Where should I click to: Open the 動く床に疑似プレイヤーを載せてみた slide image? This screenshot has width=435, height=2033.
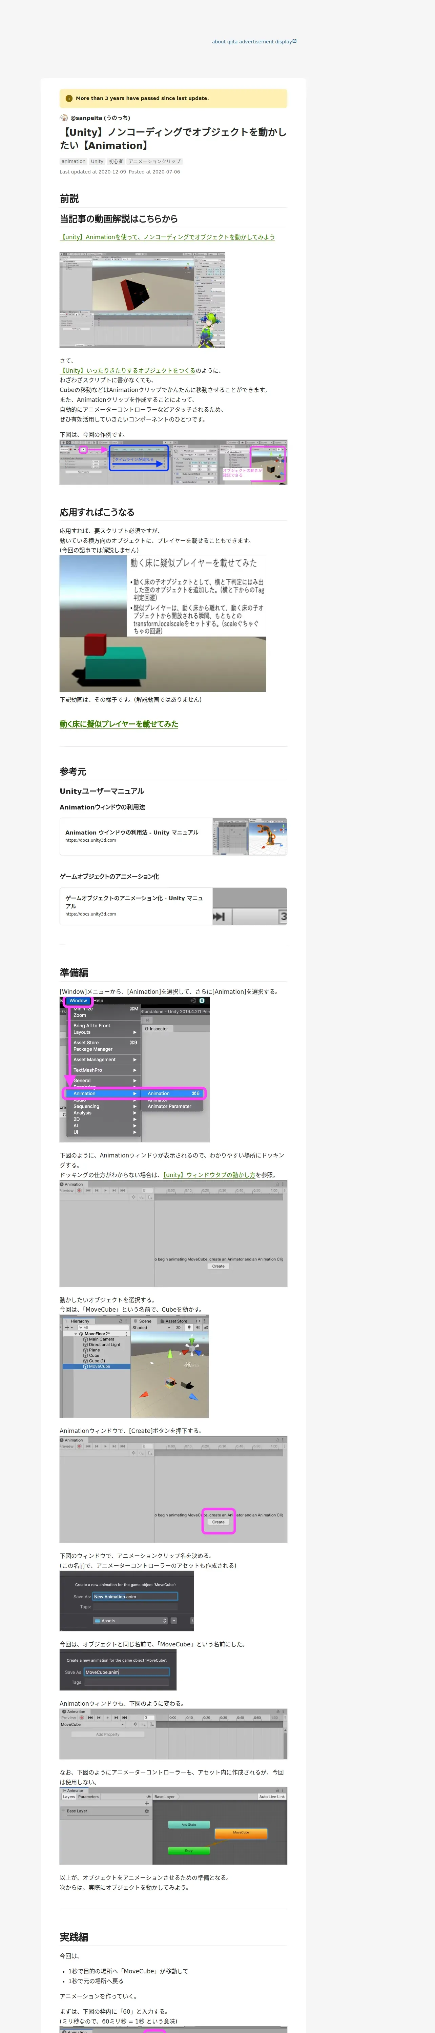(x=163, y=623)
